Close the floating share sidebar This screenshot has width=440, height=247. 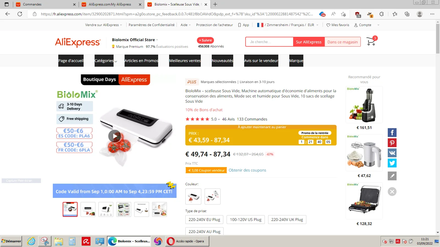click(x=392, y=192)
